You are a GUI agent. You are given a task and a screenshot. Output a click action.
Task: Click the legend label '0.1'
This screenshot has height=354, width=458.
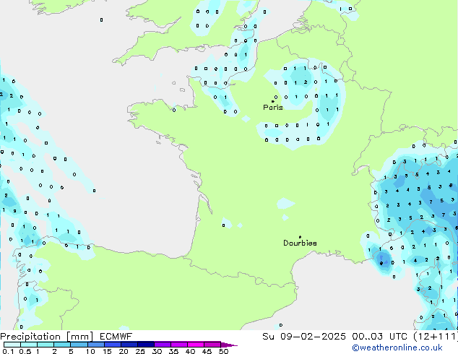coord(8,351)
